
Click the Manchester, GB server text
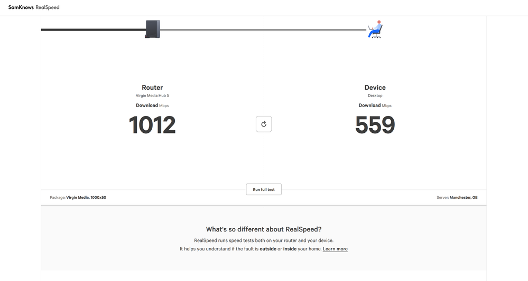464,197
